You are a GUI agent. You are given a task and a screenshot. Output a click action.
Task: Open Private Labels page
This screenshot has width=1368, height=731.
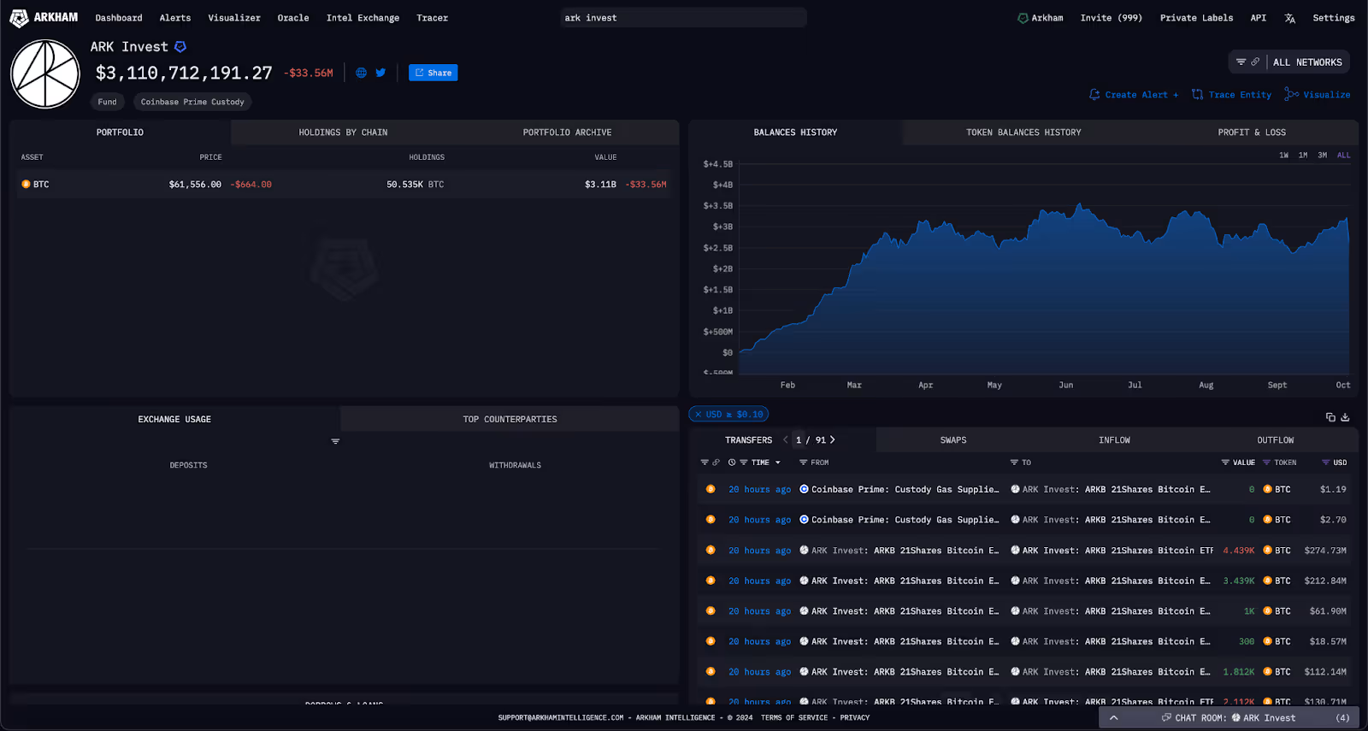(1196, 18)
